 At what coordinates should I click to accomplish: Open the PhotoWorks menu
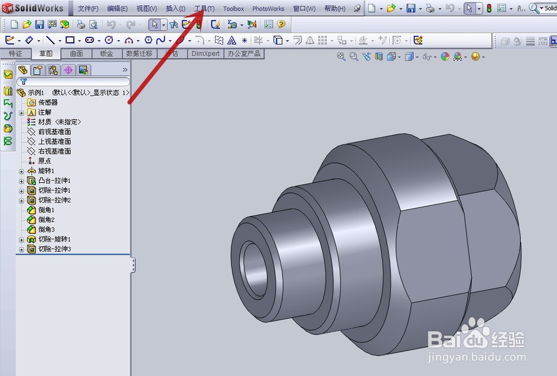[x=268, y=8]
